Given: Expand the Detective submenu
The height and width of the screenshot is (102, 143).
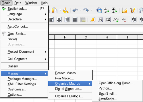Looking at the screenshot, I should (x=24, y=19).
